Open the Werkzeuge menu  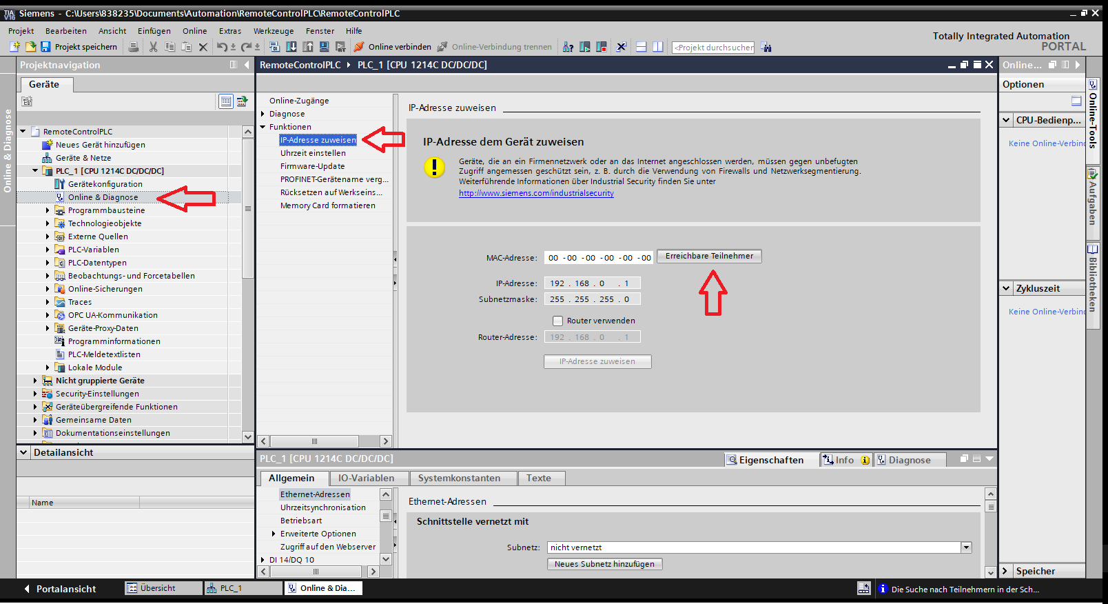(x=274, y=31)
